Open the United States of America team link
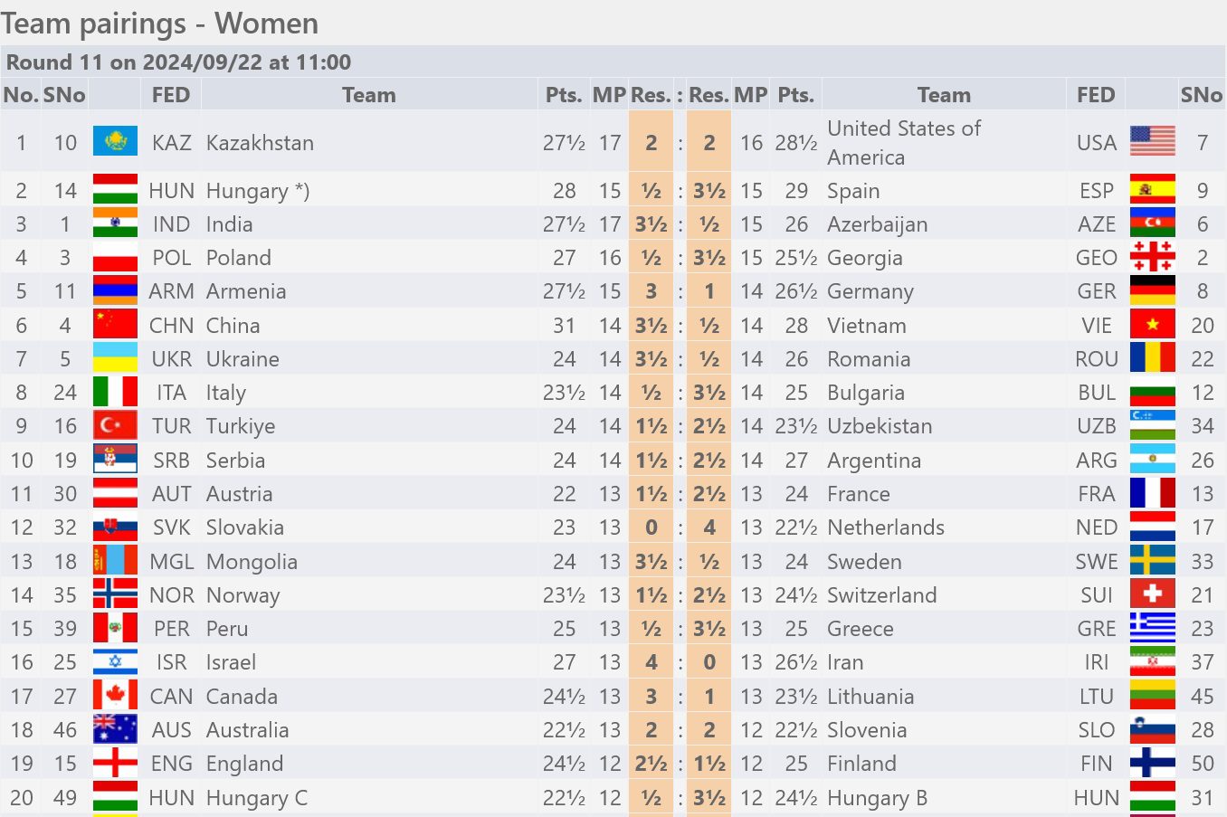Image resolution: width=1227 pixels, height=817 pixels. point(904,142)
